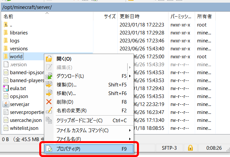Select the server.jar file name

pyautogui.click(x=20, y=104)
